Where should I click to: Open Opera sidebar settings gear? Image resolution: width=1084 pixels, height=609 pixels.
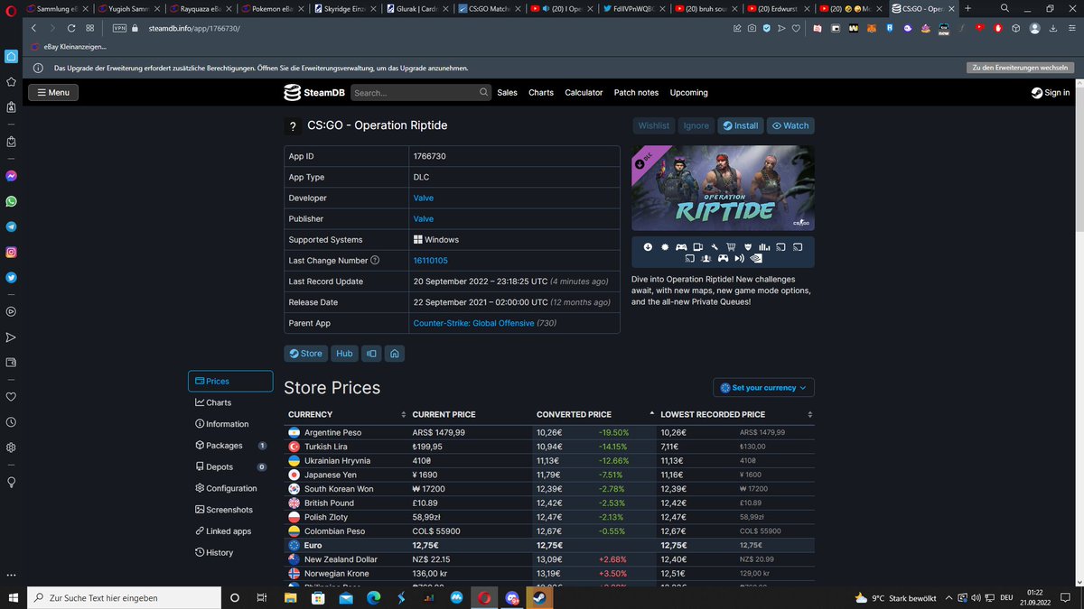click(x=11, y=448)
